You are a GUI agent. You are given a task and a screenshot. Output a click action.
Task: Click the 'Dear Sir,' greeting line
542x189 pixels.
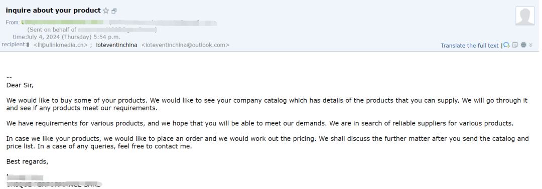[x=20, y=85]
